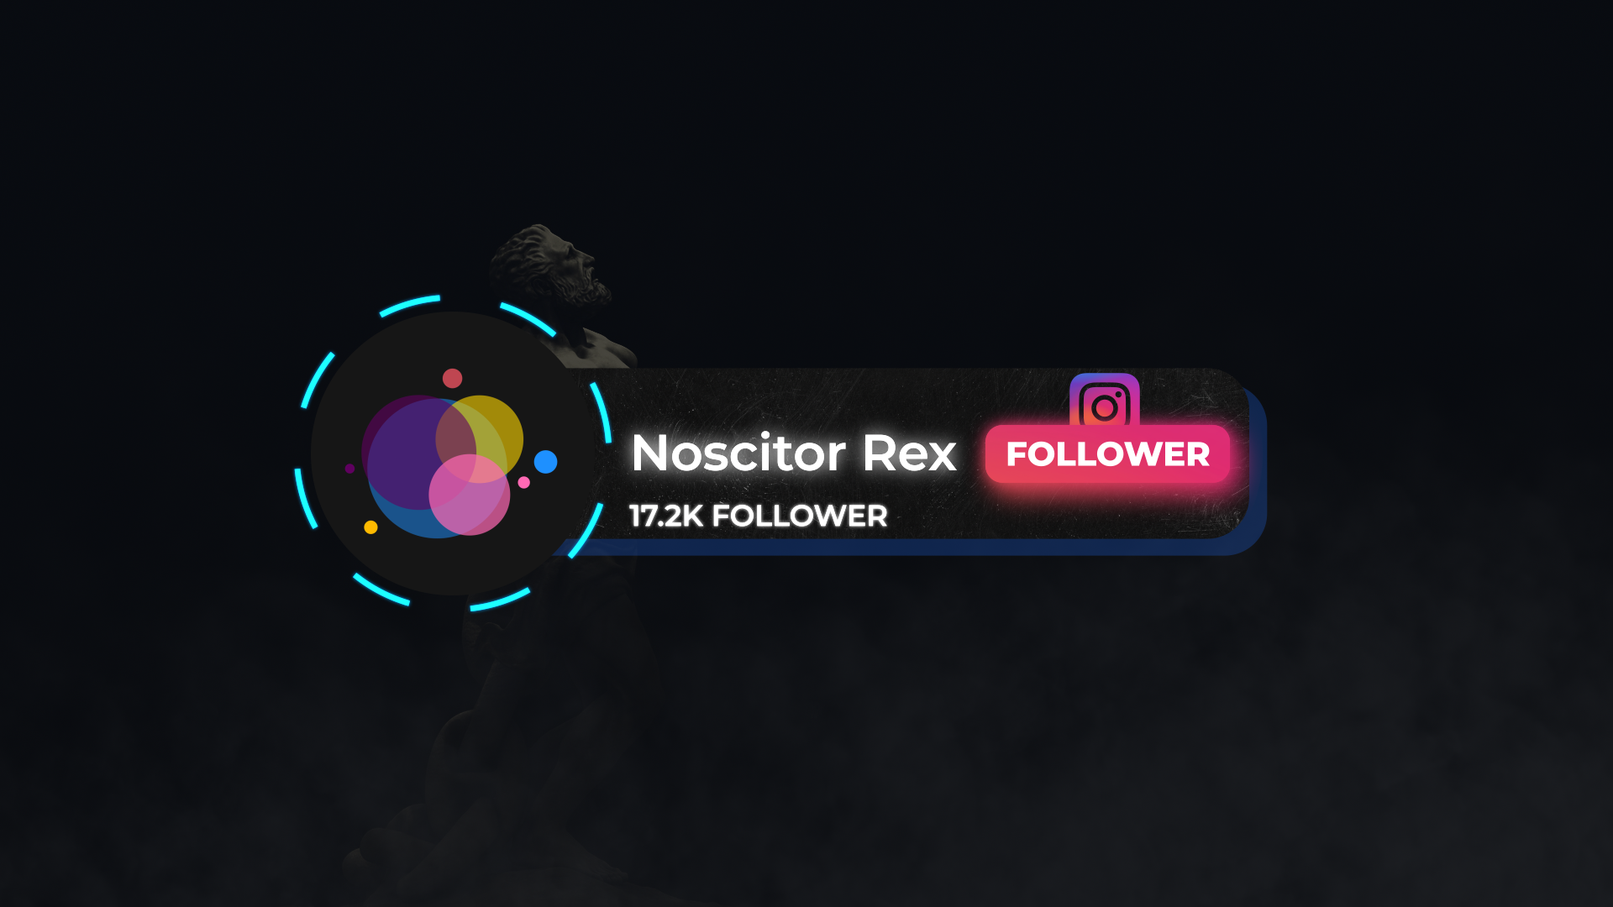Click the left-side cyan ring segment
Screen dimensions: 1613x907
(306, 499)
